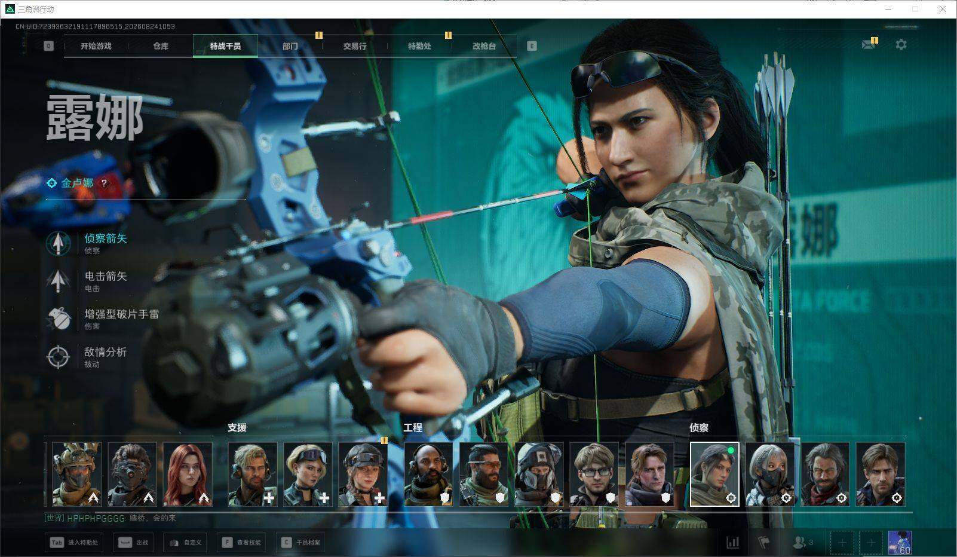This screenshot has height=557, width=957.
Task: Open the player avatar showing level 60
Action: coord(900,543)
